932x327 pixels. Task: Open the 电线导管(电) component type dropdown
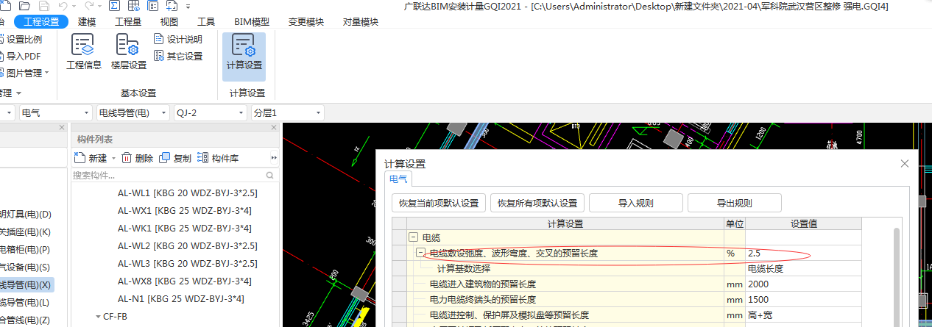pos(133,112)
